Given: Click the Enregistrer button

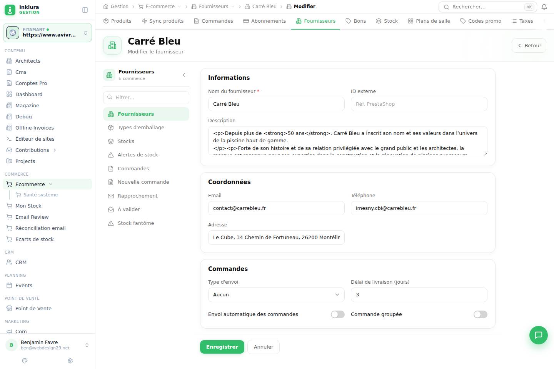Looking at the screenshot, I should coord(222,347).
